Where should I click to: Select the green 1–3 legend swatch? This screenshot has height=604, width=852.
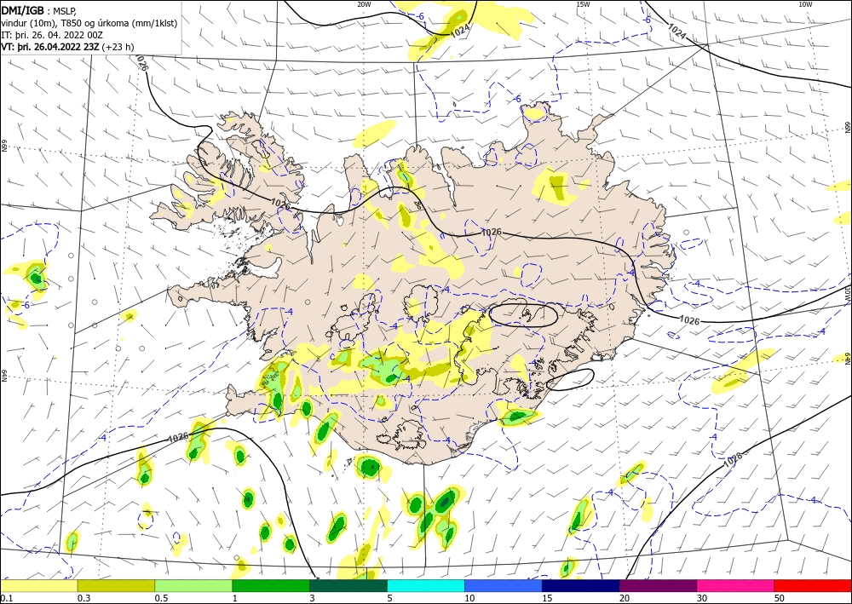(x=271, y=585)
